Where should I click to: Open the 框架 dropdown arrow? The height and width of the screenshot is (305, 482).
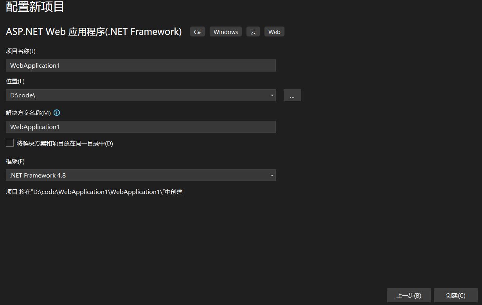(x=272, y=176)
